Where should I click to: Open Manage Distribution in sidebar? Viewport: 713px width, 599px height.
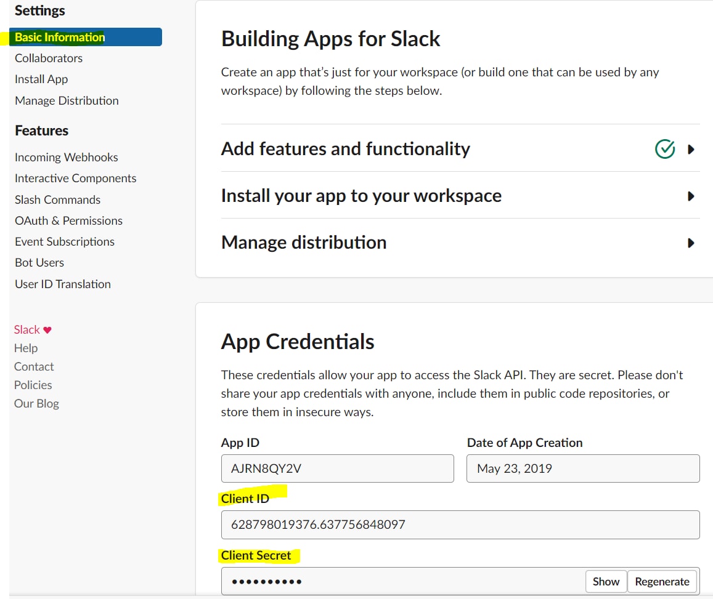point(67,100)
